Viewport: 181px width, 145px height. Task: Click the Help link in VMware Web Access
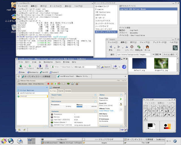pyautogui.click(x=118, y=80)
